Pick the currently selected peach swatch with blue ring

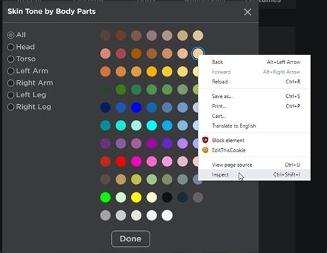[x=198, y=53]
